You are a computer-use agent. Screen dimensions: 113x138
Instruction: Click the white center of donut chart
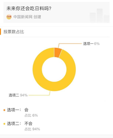54,69
